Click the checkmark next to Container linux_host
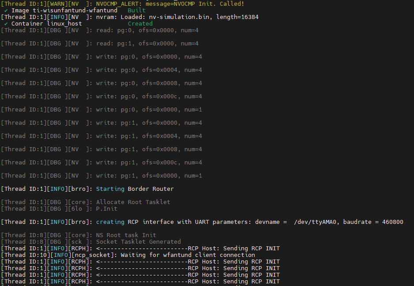The width and height of the screenshot is (414, 286). click(x=6, y=23)
